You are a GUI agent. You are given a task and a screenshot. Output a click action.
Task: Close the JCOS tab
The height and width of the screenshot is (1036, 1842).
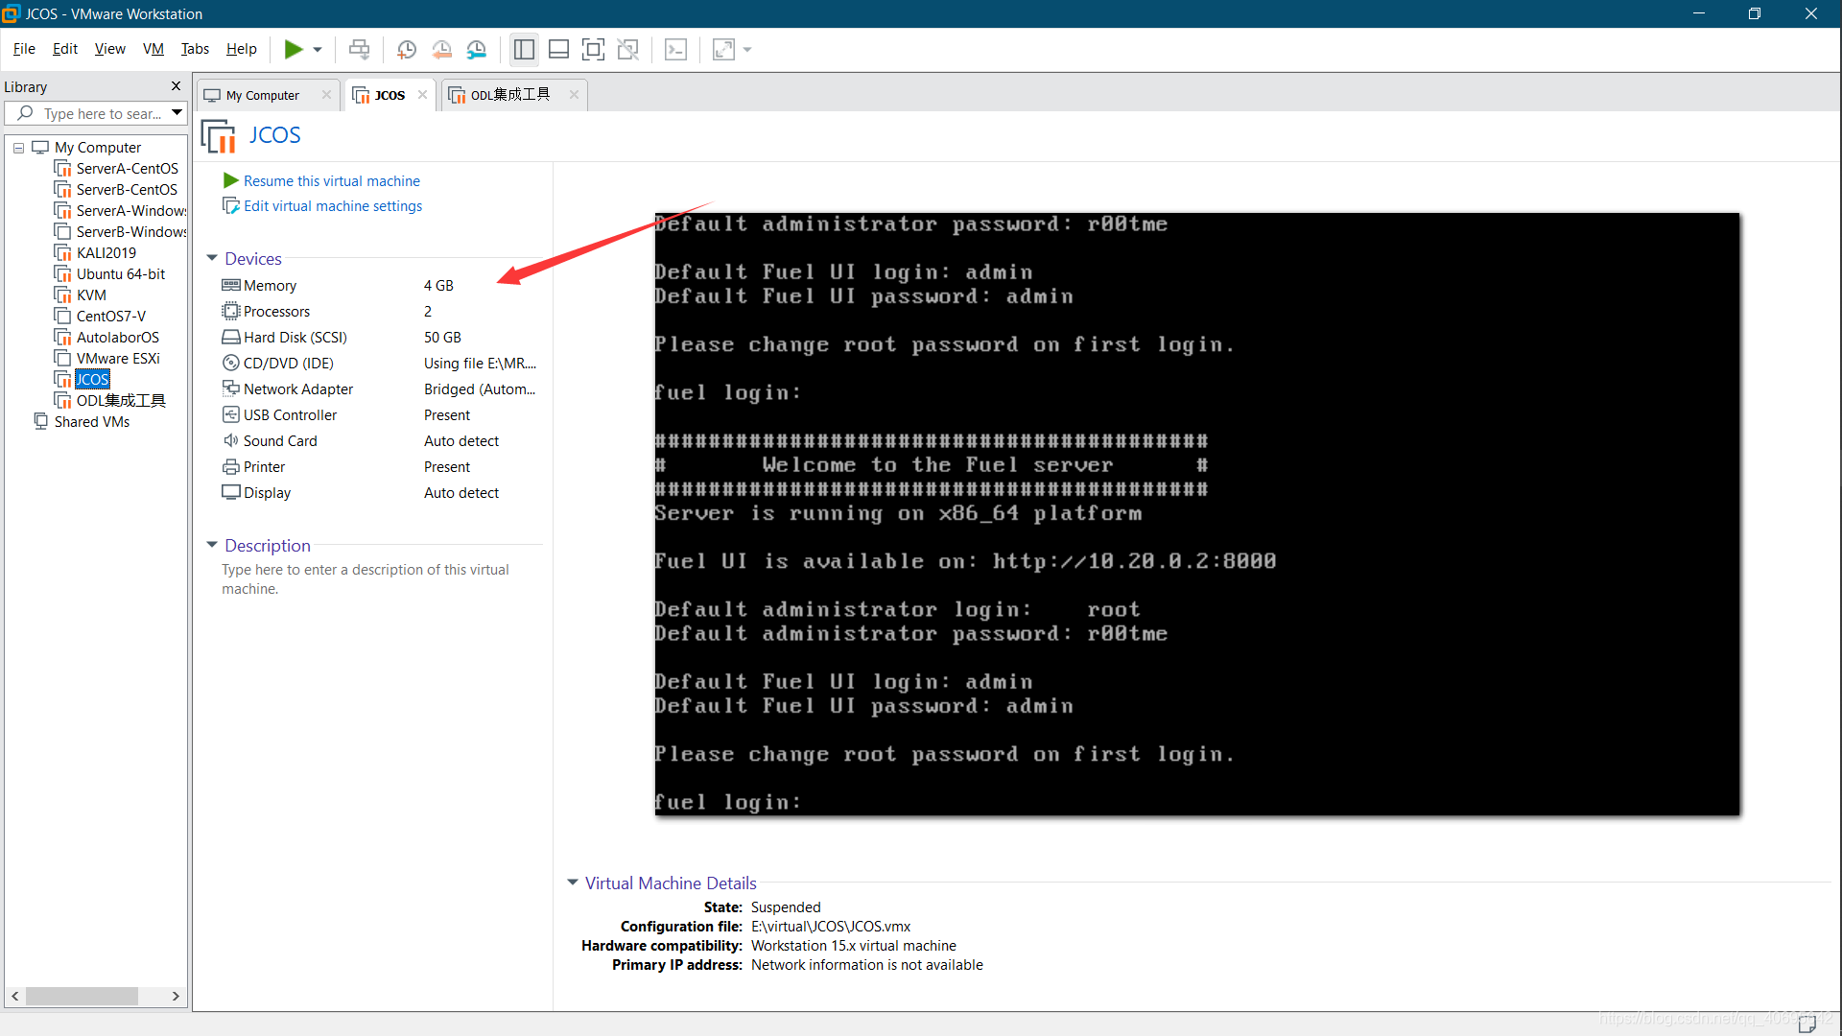point(422,94)
